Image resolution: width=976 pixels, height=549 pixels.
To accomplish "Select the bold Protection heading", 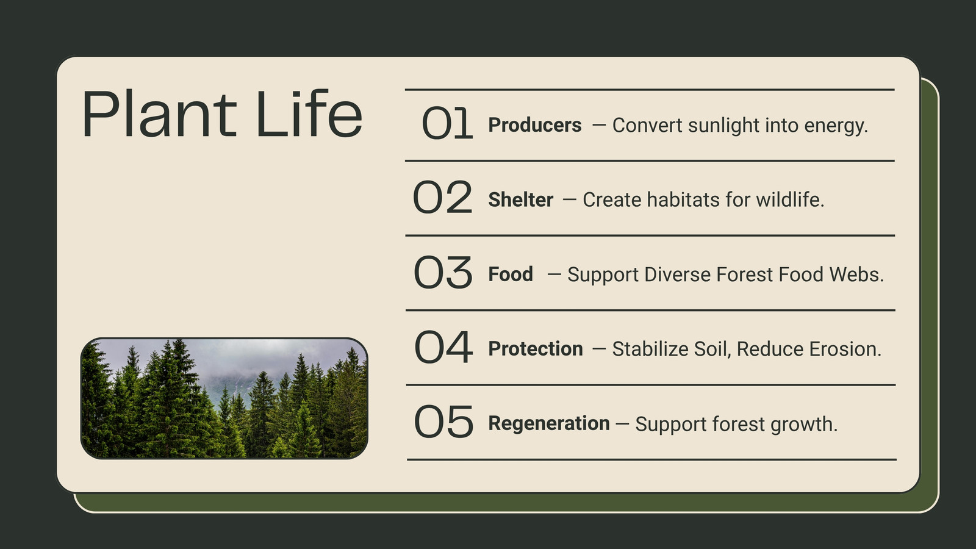I will (536, 349).
